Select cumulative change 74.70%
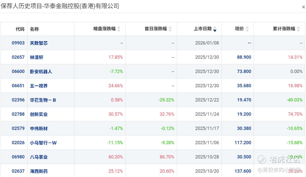306x177 pixels. [x=295, y=114]
